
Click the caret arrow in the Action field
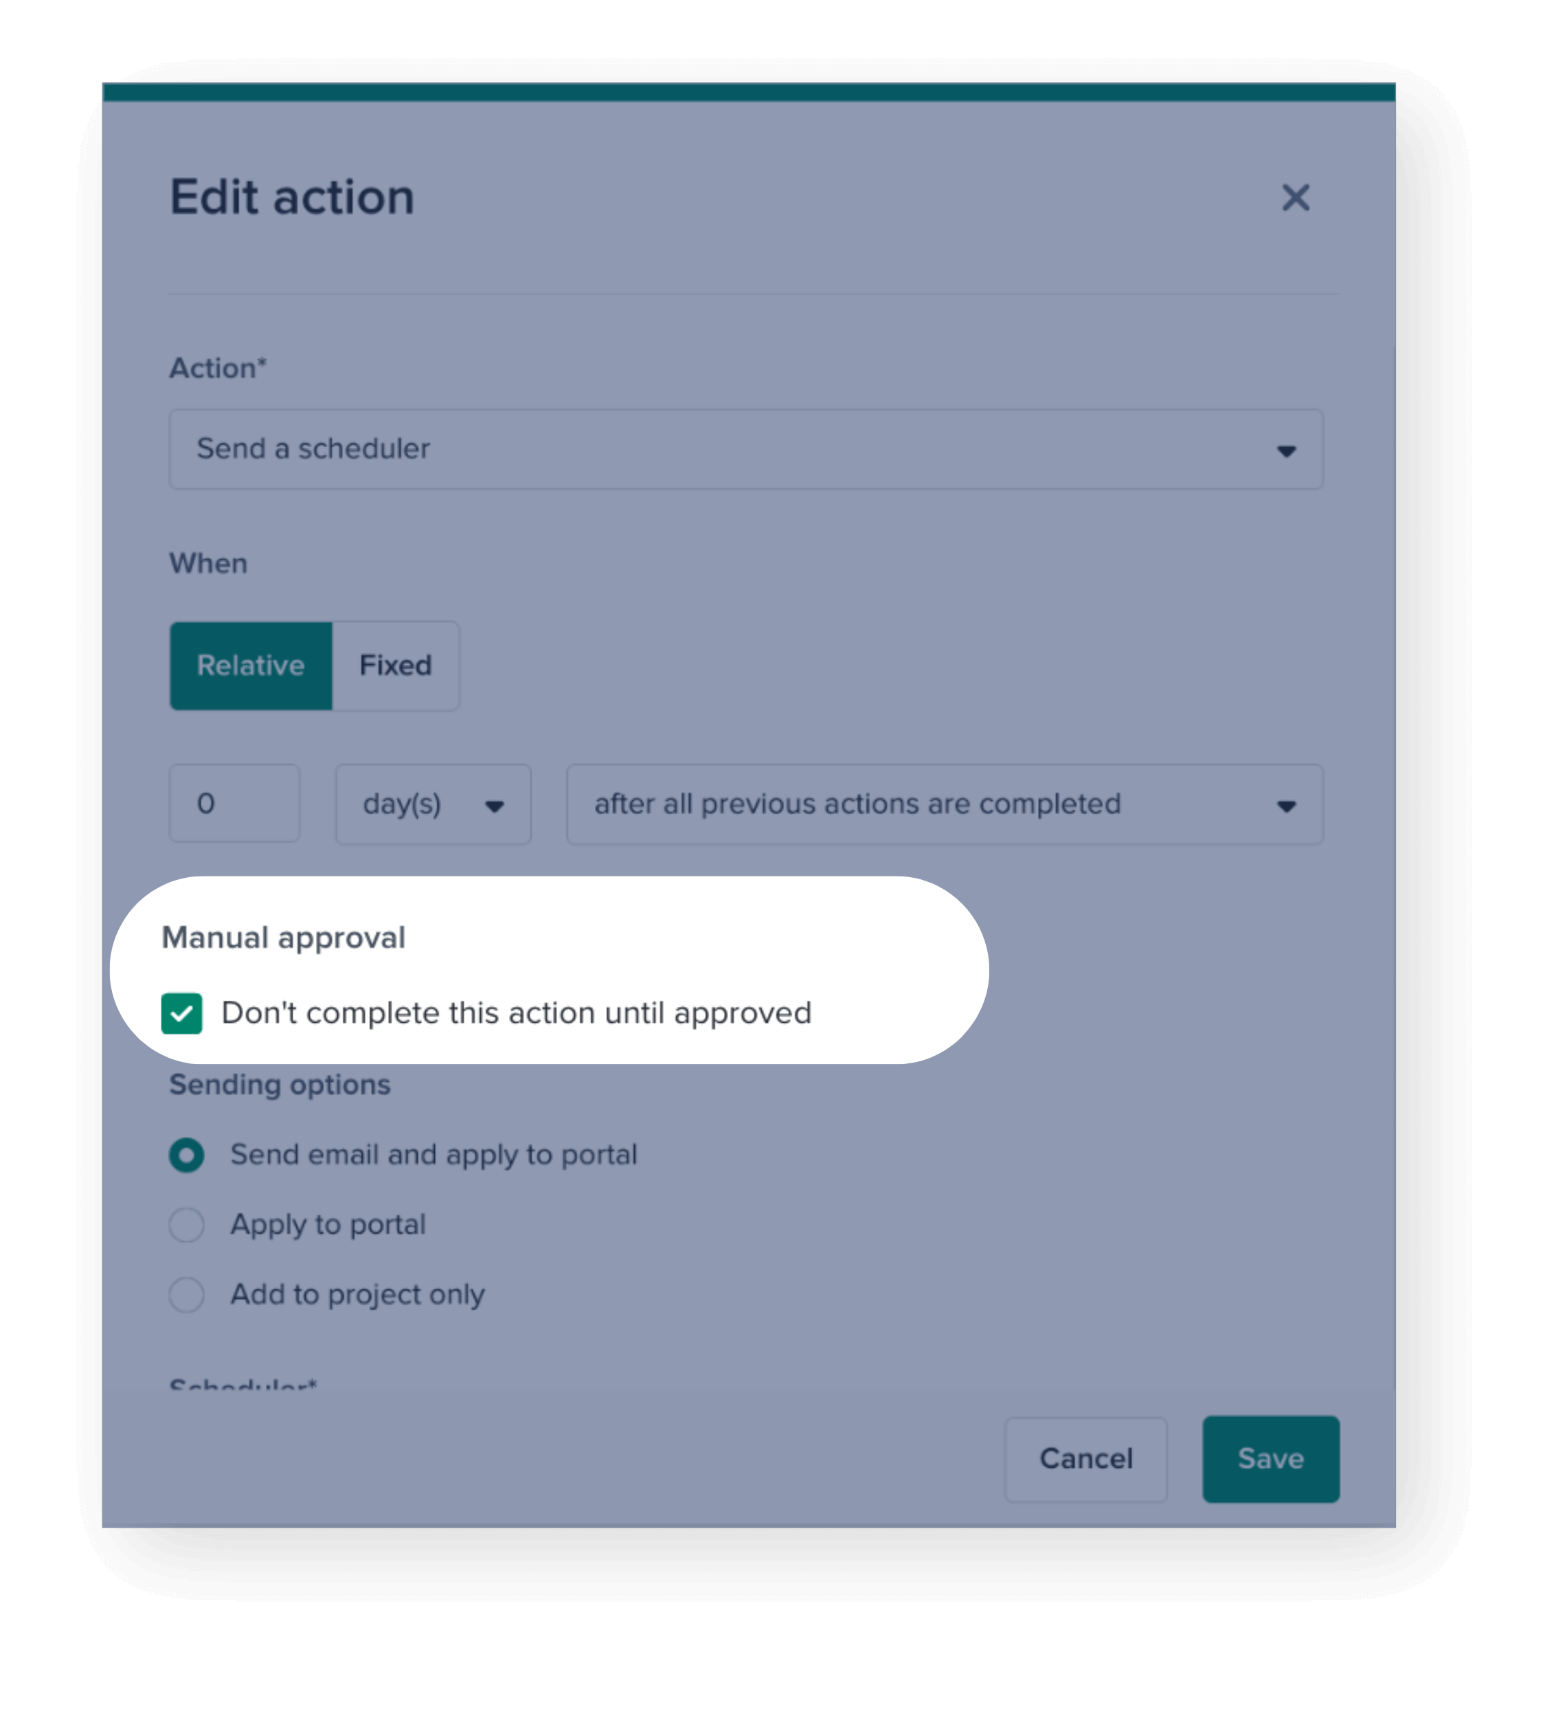[1285, 451]
